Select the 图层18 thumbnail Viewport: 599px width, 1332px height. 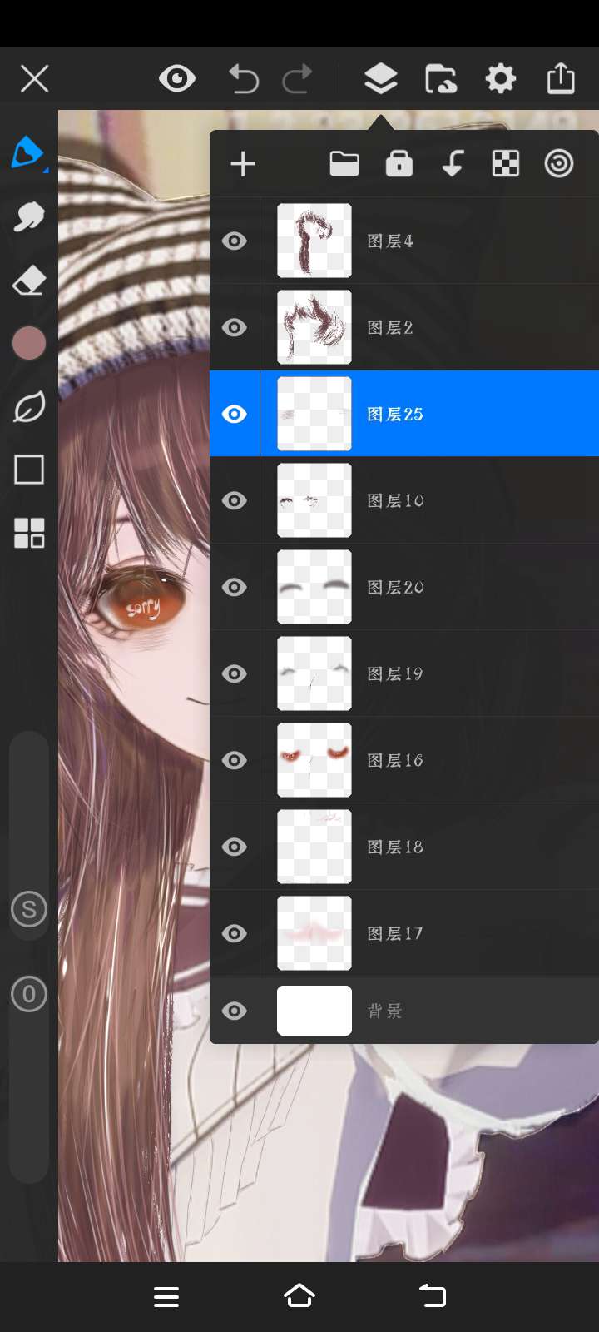314,847
